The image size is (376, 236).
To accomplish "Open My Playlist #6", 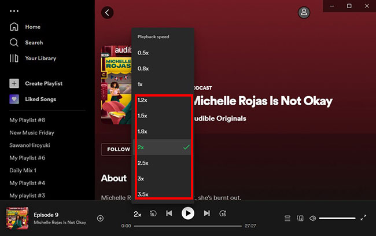I will (27, 158).
